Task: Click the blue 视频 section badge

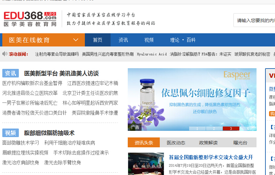Action: (x=11, y=133)
